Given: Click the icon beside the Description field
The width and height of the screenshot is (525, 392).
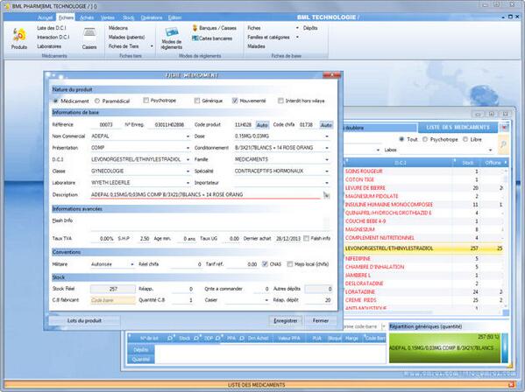Looking at the screenshot, I should [x=326, y=195].
